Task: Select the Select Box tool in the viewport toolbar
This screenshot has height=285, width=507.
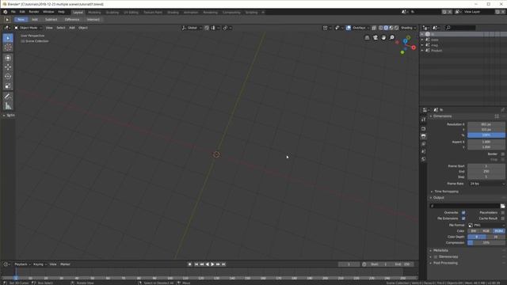Action: point(8,38)
